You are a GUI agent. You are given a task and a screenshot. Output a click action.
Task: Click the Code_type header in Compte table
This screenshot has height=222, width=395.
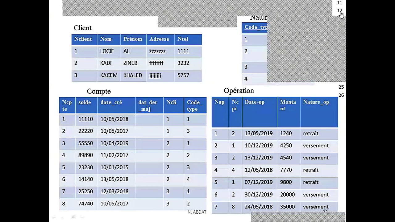(x=195, y=105)
